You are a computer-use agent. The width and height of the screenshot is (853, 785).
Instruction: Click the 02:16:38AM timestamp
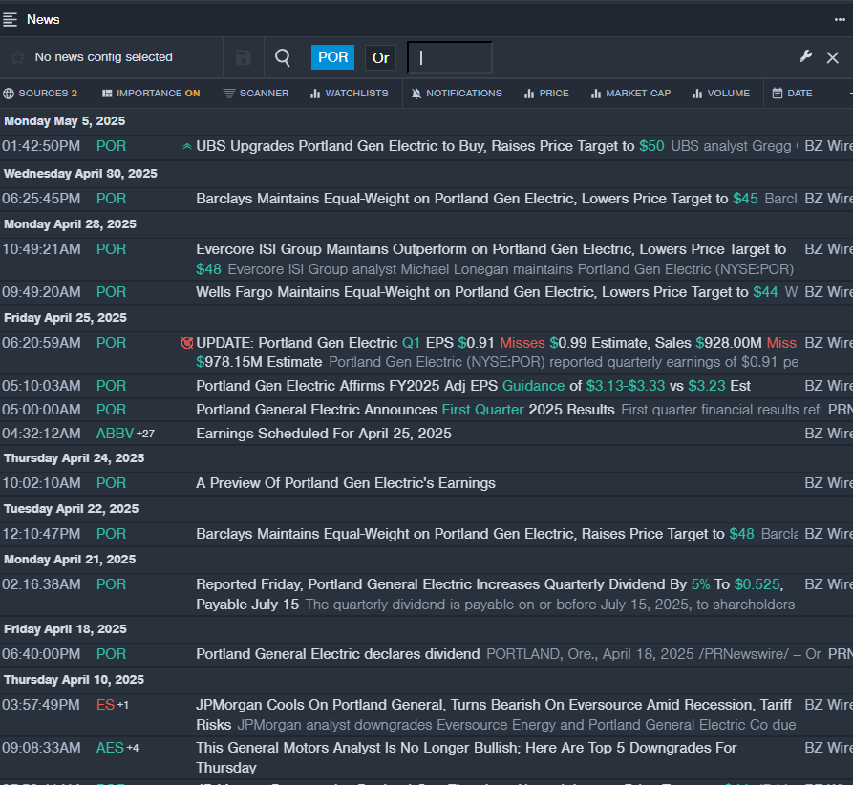coord(41,584)
